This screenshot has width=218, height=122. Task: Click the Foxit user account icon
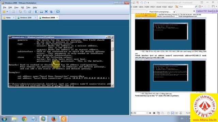pyautogui.click(x=213, y=6)
